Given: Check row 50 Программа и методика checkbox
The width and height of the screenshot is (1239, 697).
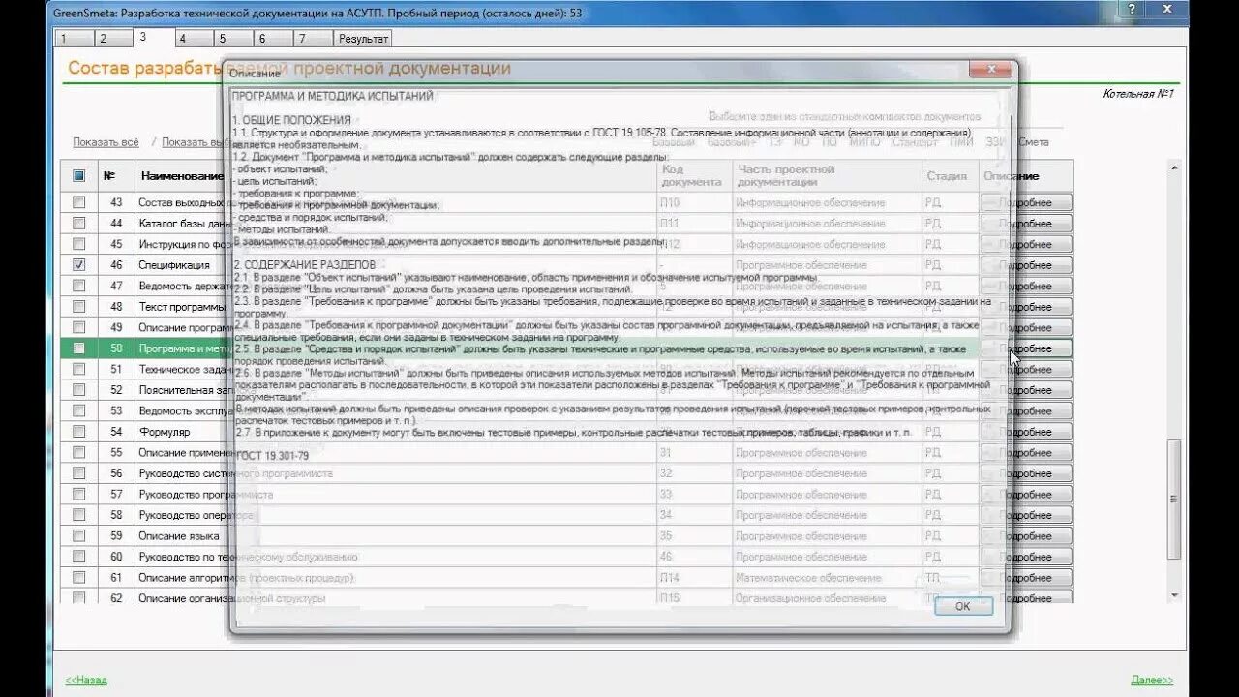Looking at the screenshot, I should click(79, 348).
